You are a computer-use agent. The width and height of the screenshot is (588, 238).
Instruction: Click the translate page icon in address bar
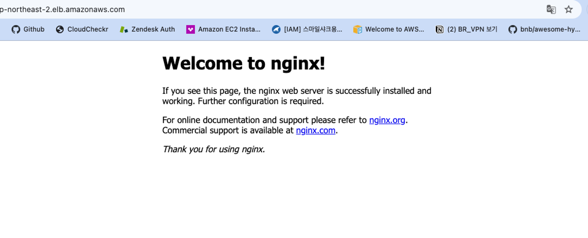click(x=551, y=10)
